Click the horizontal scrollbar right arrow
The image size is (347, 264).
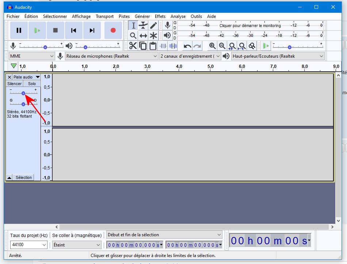(x=332, y=227)
